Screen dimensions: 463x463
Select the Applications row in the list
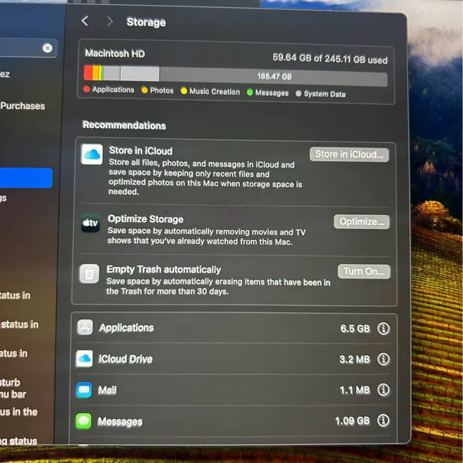234,328
